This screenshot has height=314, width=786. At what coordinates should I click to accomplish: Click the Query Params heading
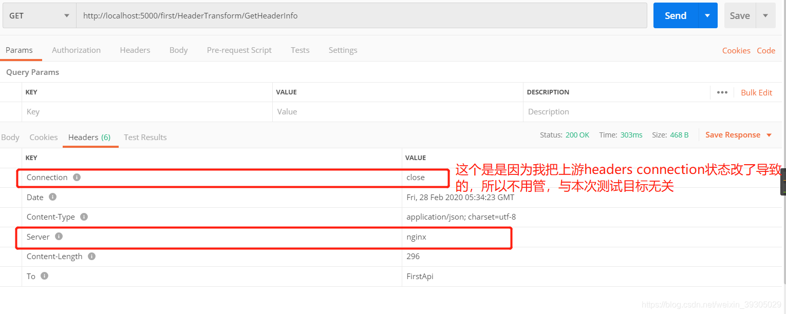pos(32,72)
